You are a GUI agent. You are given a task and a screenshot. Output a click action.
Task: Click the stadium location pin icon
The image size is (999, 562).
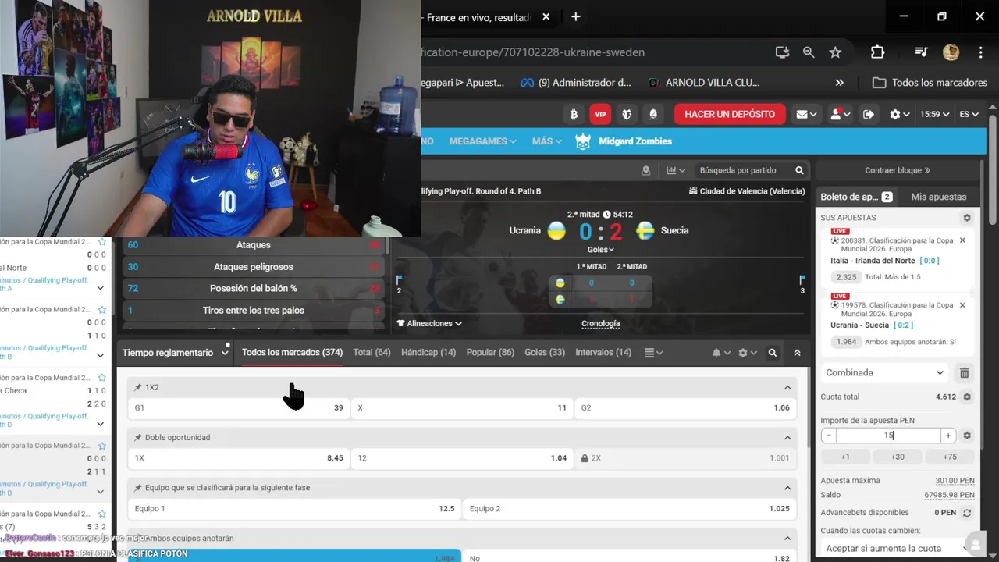(645, 170)
